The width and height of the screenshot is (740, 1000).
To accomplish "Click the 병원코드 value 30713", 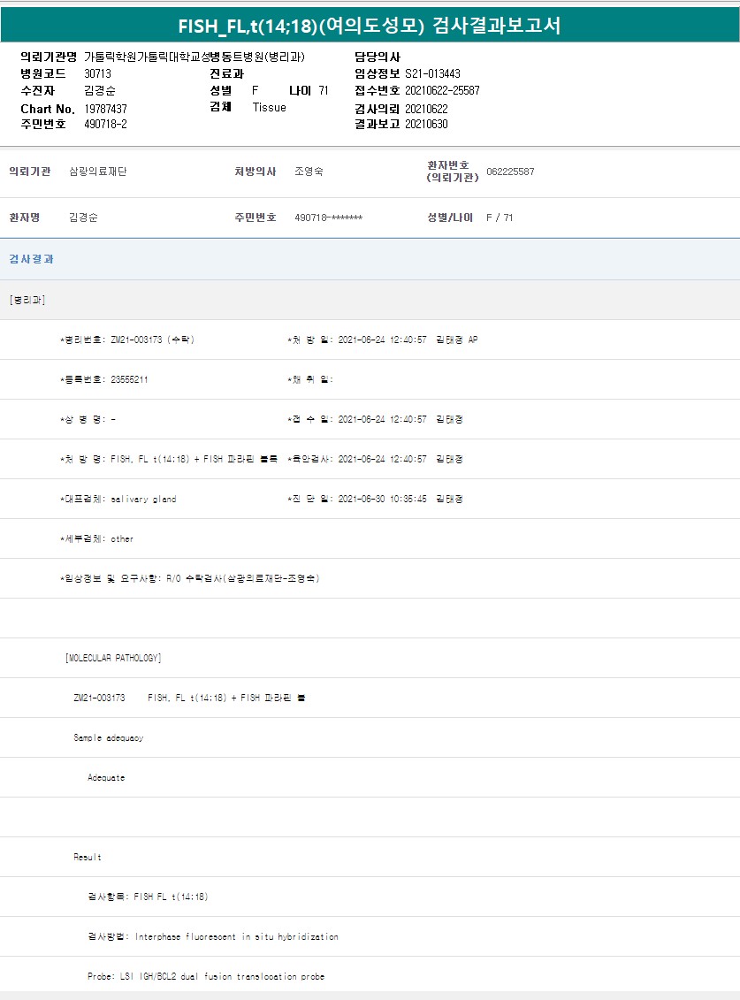I will click(97, 73).
